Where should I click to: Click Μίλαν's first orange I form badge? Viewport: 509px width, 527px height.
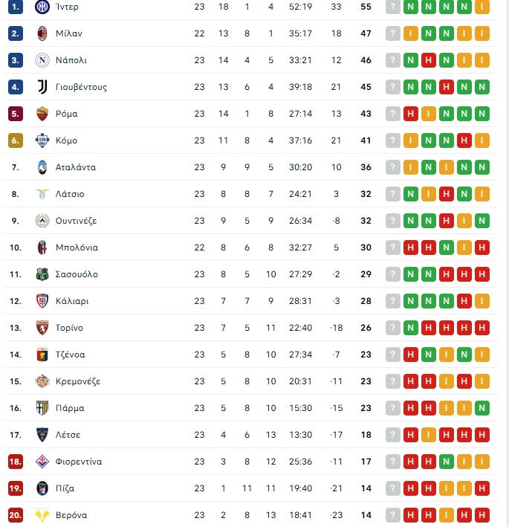coord(411,33)
